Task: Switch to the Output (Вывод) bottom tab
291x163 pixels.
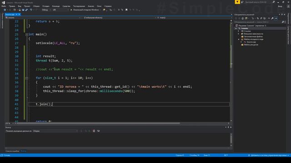Action: pos(24,151)
